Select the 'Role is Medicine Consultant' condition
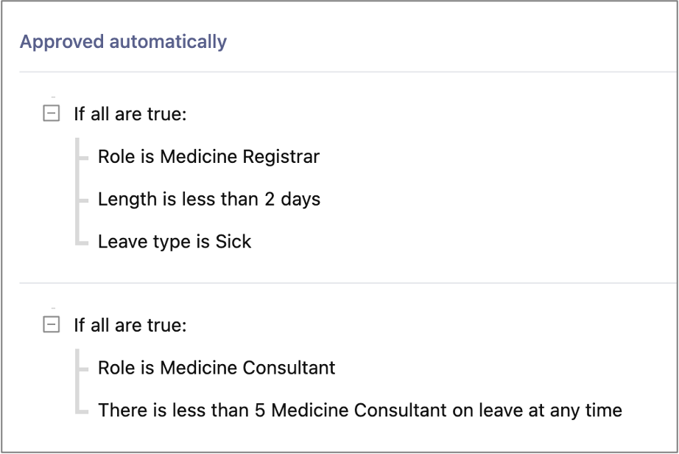 [x=217, y=367]
